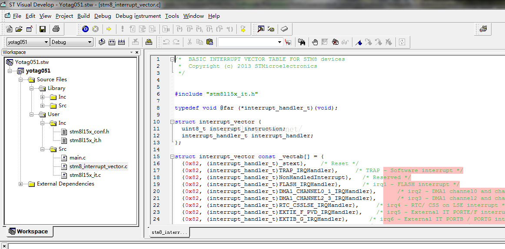The image size is (505, 249).
Task: Click the New file toolbar icon
Action: pos(9,29)
